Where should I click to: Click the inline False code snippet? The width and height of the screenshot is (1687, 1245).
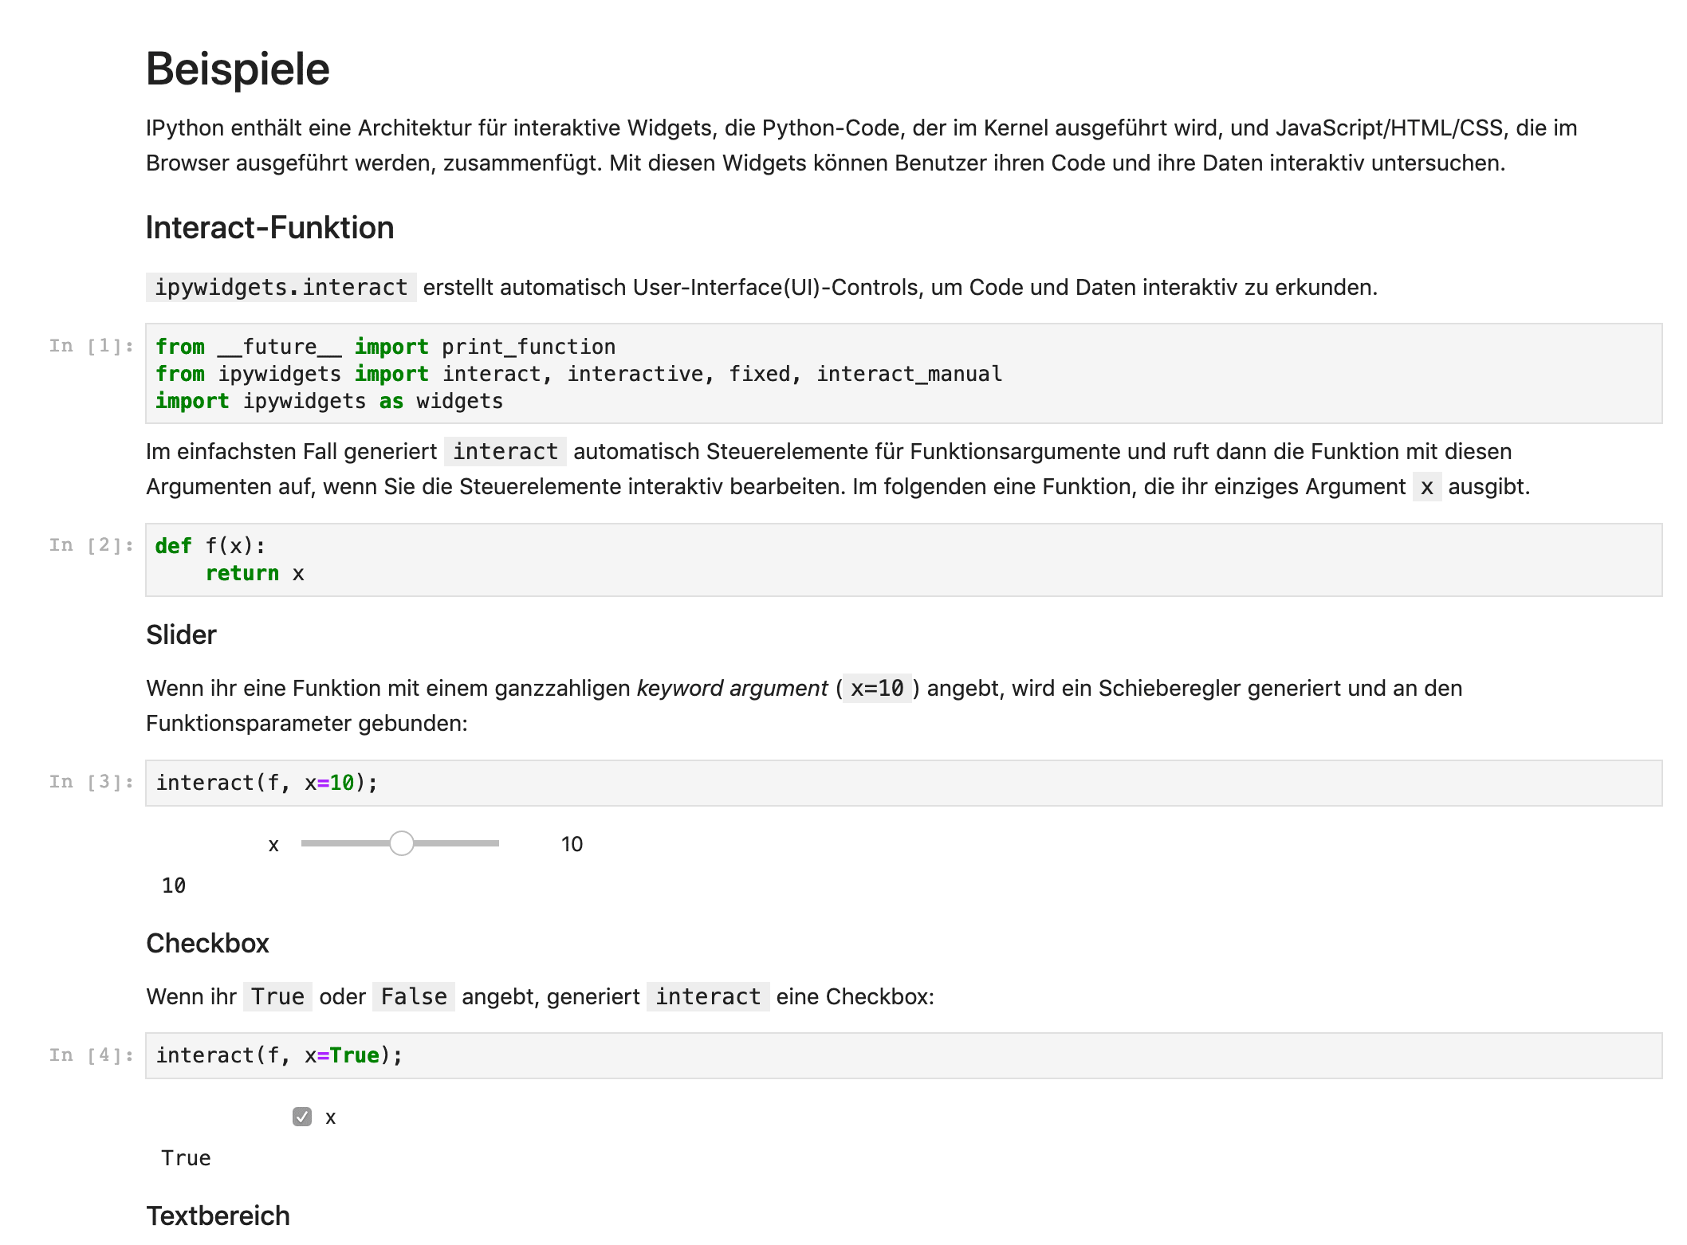(413, 996)
